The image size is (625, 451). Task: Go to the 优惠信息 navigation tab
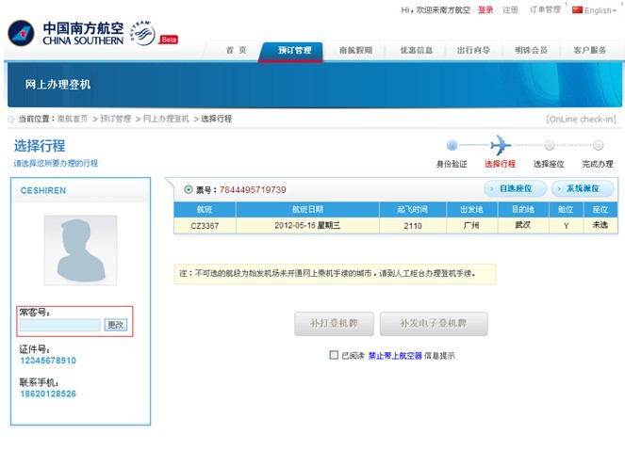[x=416, y=51]
